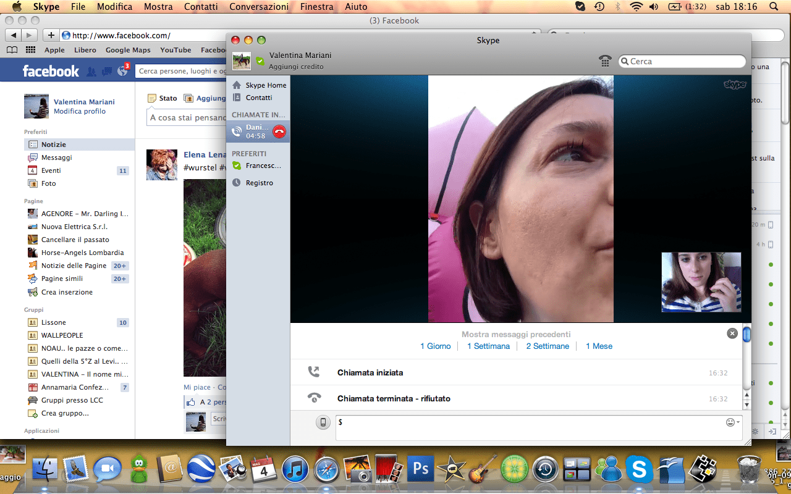Viewport: 791px width, 494px height.
Task: Open Spotlight search in the menu bar
Action: click(774, 7)
